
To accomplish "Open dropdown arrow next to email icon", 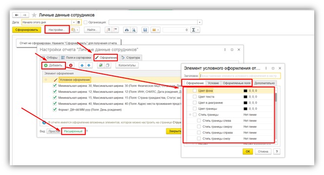I will (158, 30).
